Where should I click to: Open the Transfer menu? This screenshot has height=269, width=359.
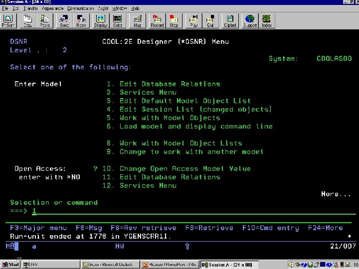(x=31, y=8)
